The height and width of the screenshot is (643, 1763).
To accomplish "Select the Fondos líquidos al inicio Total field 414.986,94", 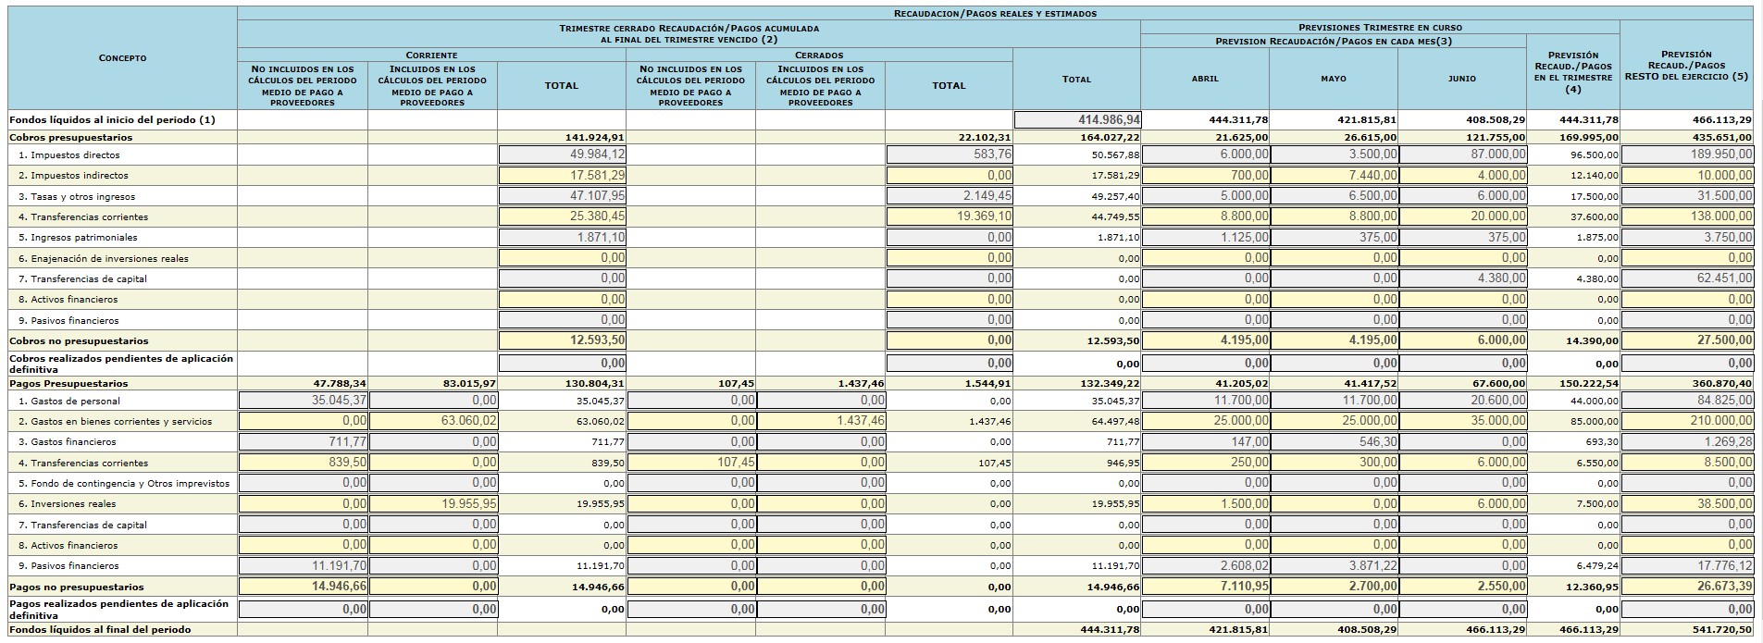I will (1078, 120).
